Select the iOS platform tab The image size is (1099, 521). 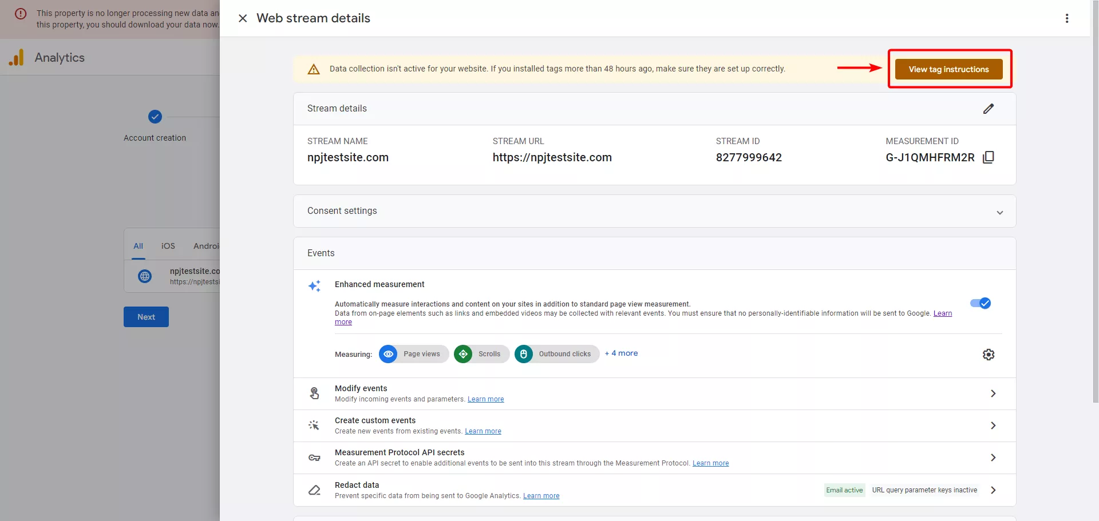pyautogui.click(x=168, y=246)
